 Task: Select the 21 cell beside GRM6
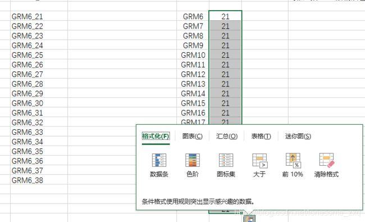pyautogui.click(x=225, y=16)
